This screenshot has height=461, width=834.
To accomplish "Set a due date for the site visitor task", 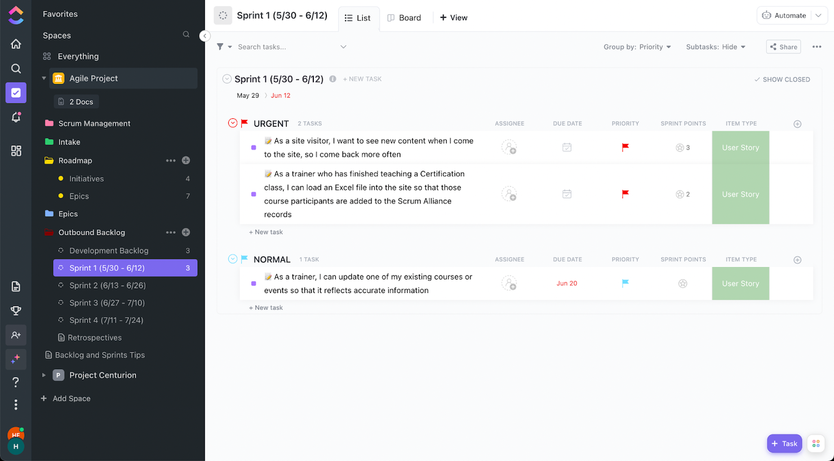I will pyautogui.click(x=567, y=148).
